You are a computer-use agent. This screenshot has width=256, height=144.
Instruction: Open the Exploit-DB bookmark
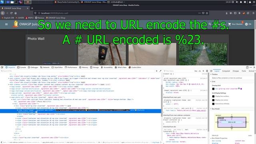tap(8, 18)
